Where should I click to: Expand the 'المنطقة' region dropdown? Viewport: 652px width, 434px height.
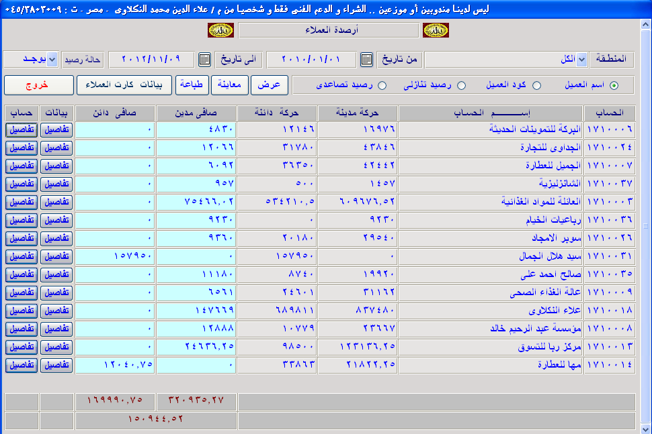coord(581,60)
